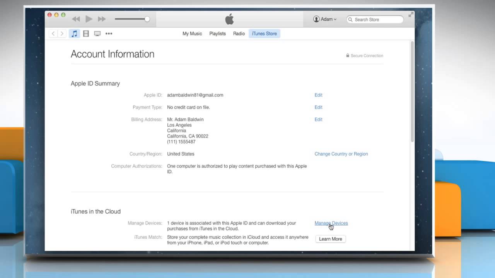Click the 'iTunes in the Cloud' heading

(96, 212)
